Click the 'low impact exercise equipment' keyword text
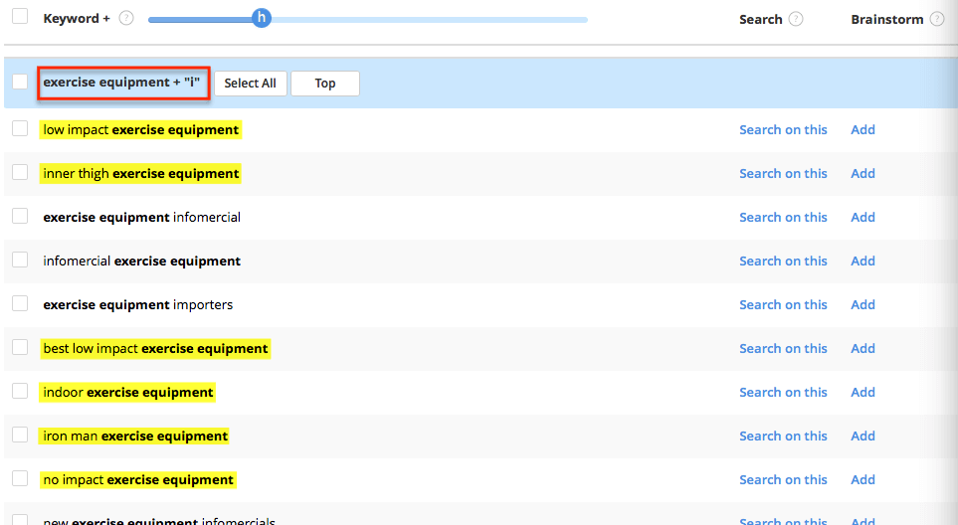 point(140,129)
